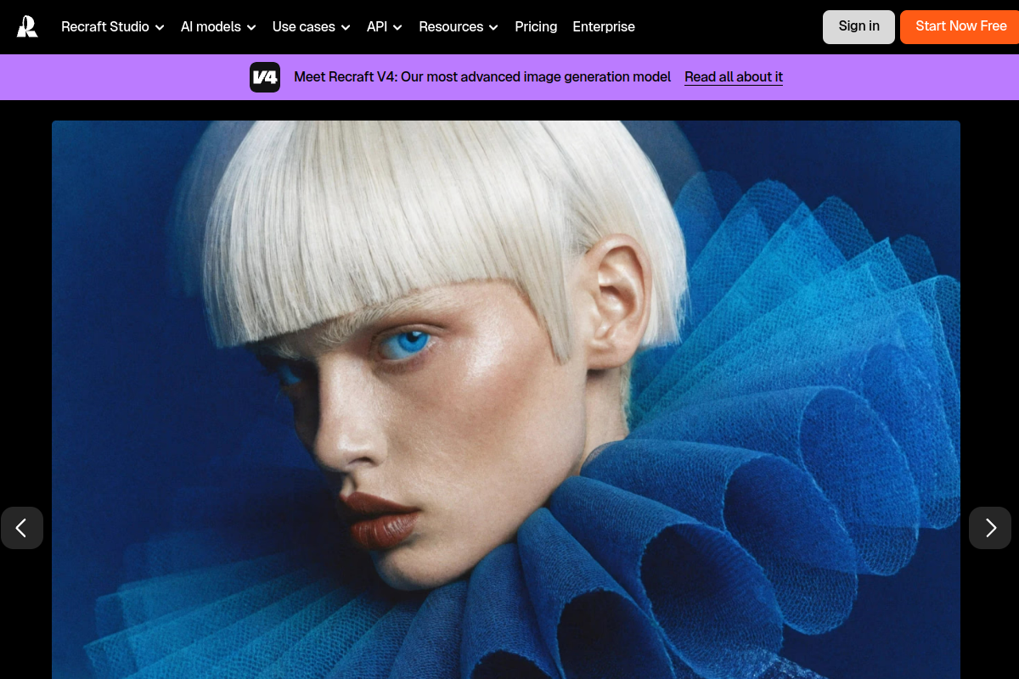Screen dimensions: 1019x679
Task: Click the Meet Recraft V4 announcement banner
Action: click(482, 76)
